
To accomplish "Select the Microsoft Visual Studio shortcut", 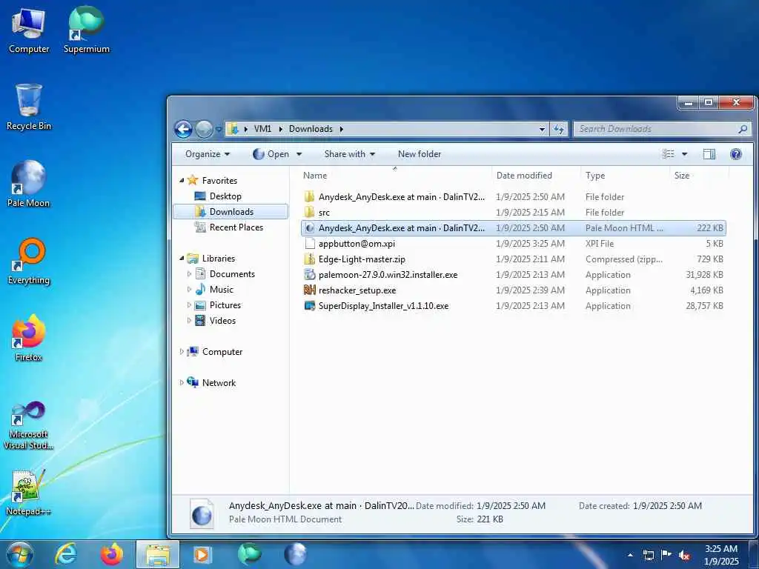I will 29,426.
